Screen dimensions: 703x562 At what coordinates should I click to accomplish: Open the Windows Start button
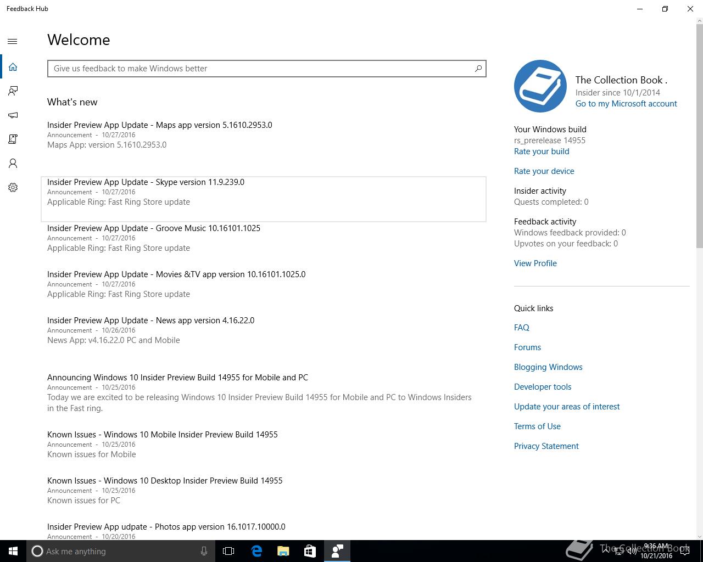point(13,551)
